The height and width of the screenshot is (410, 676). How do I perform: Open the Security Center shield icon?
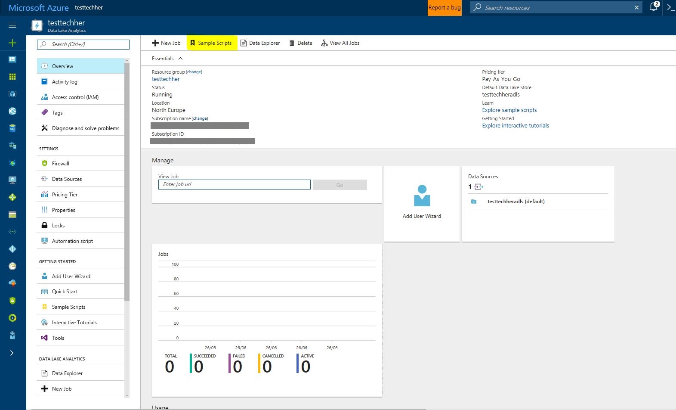coord(12,301)
